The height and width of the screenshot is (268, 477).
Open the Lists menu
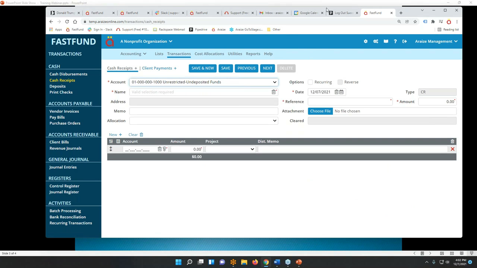click(x=159, y=54)
